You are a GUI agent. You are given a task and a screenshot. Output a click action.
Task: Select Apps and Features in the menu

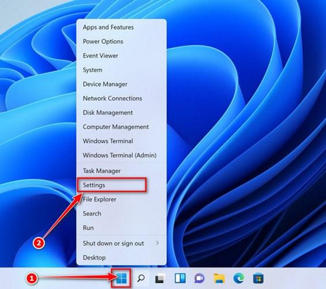[121, 27]
